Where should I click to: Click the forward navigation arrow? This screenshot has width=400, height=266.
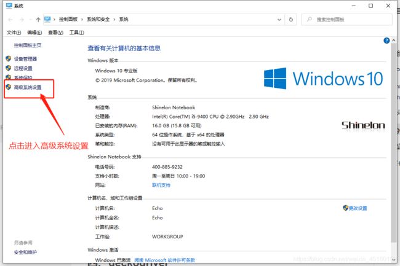22,20
